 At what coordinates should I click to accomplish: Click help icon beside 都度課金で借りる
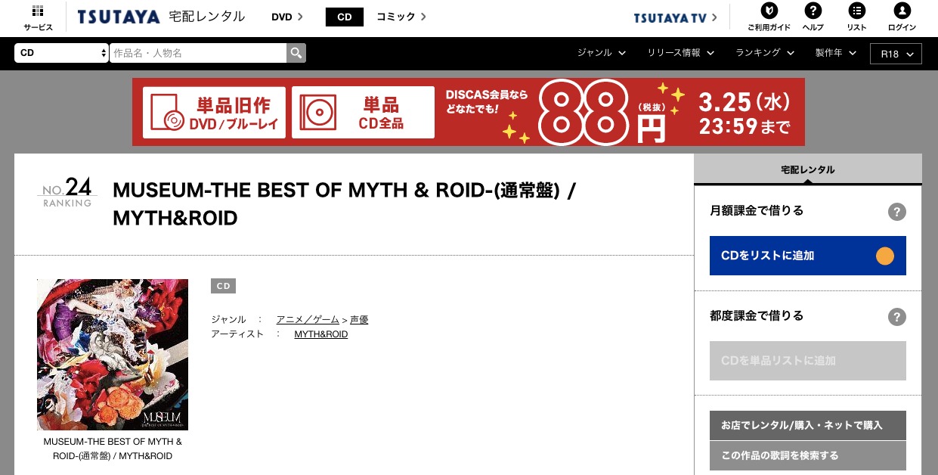pos(896,317)
